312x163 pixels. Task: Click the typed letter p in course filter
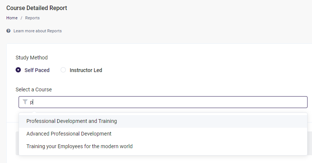[32, 102]
